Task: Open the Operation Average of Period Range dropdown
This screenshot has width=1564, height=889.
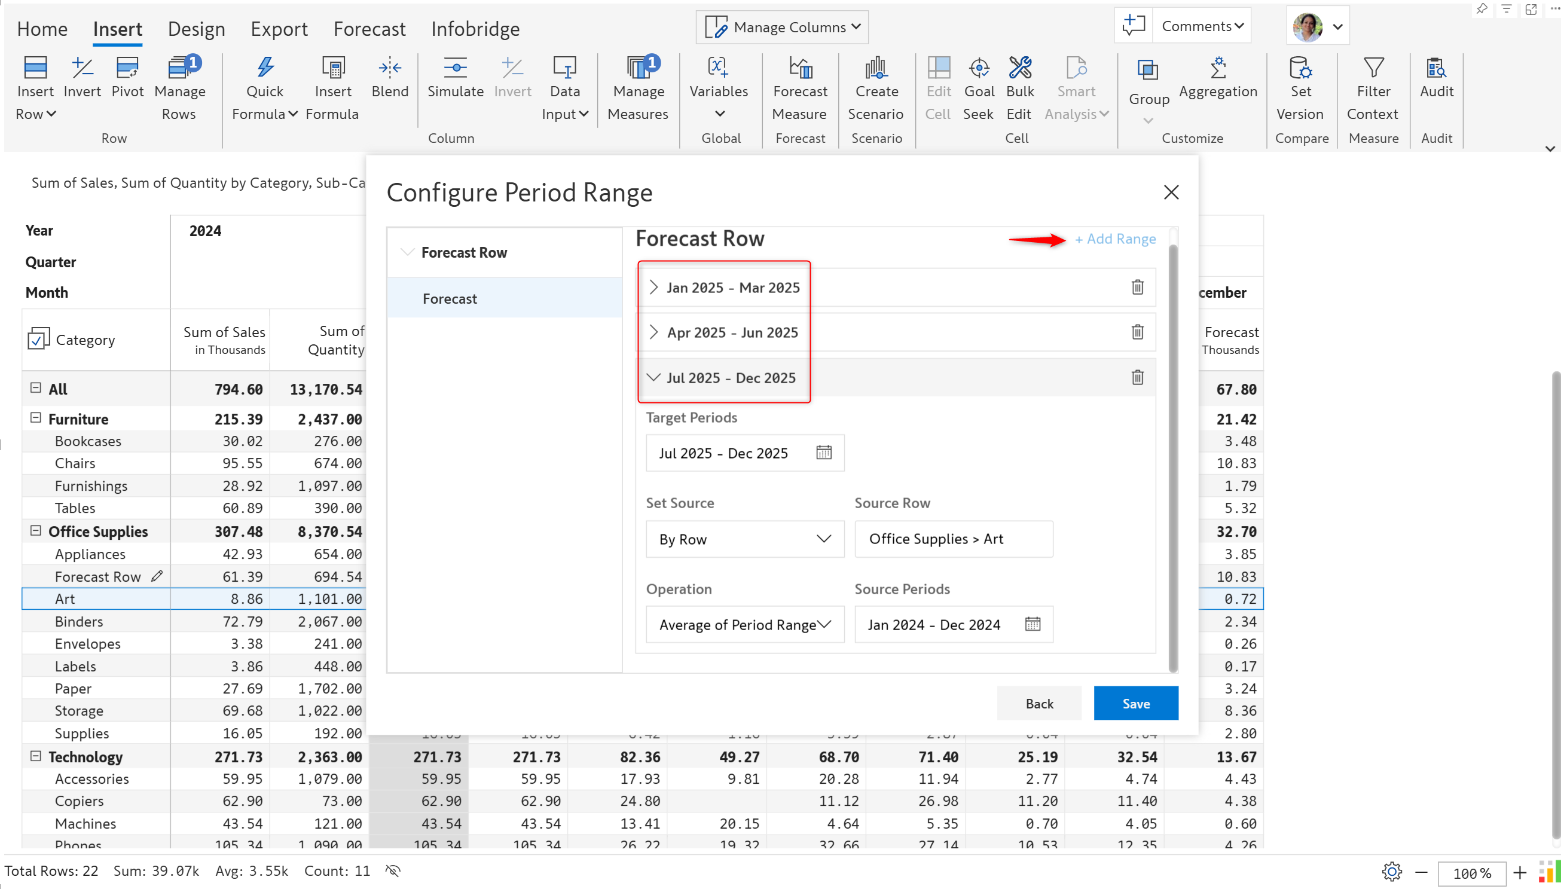Action: [745, 624]
